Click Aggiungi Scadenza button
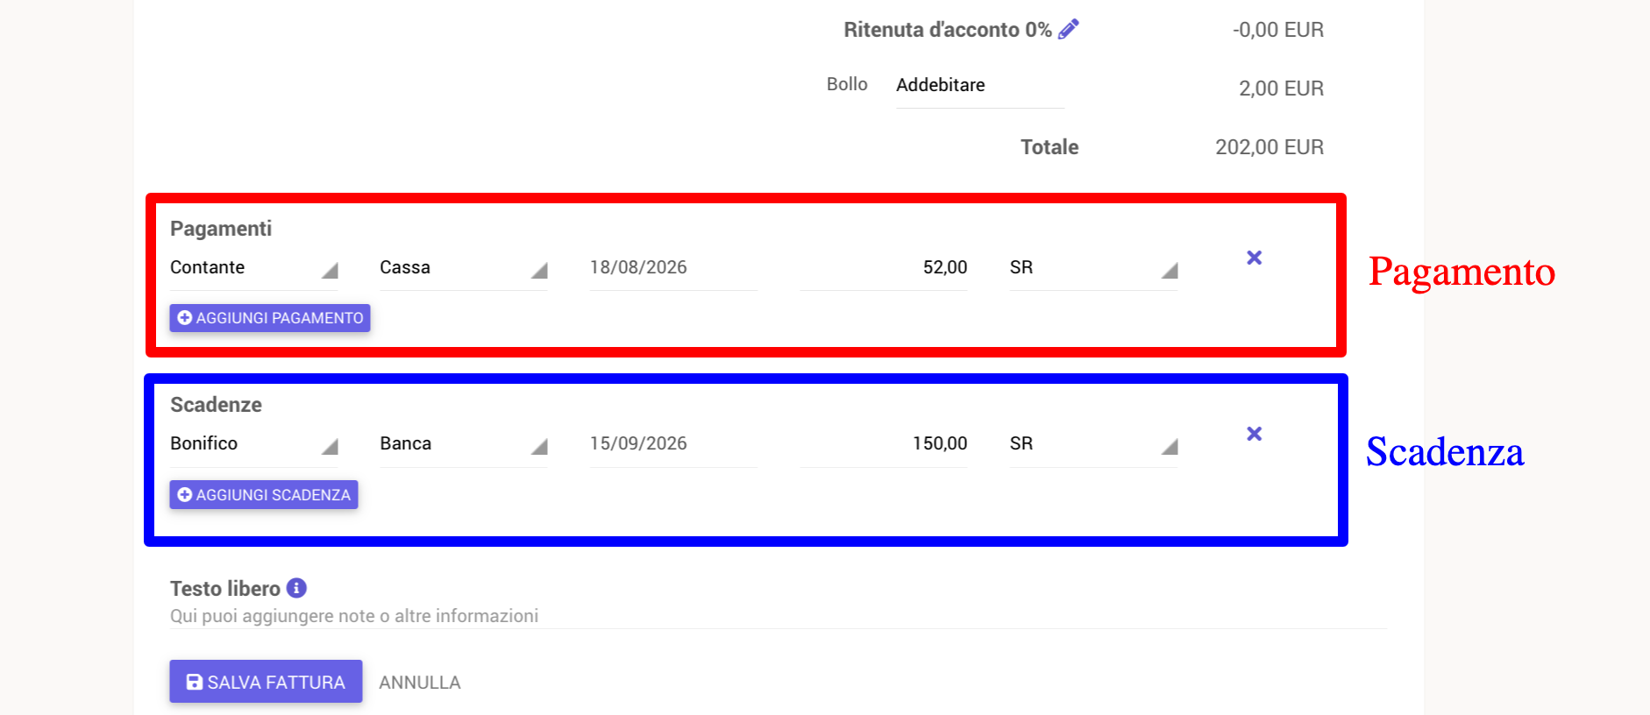The width and height of the screenshot is (1650, 715). coord(264,495)
